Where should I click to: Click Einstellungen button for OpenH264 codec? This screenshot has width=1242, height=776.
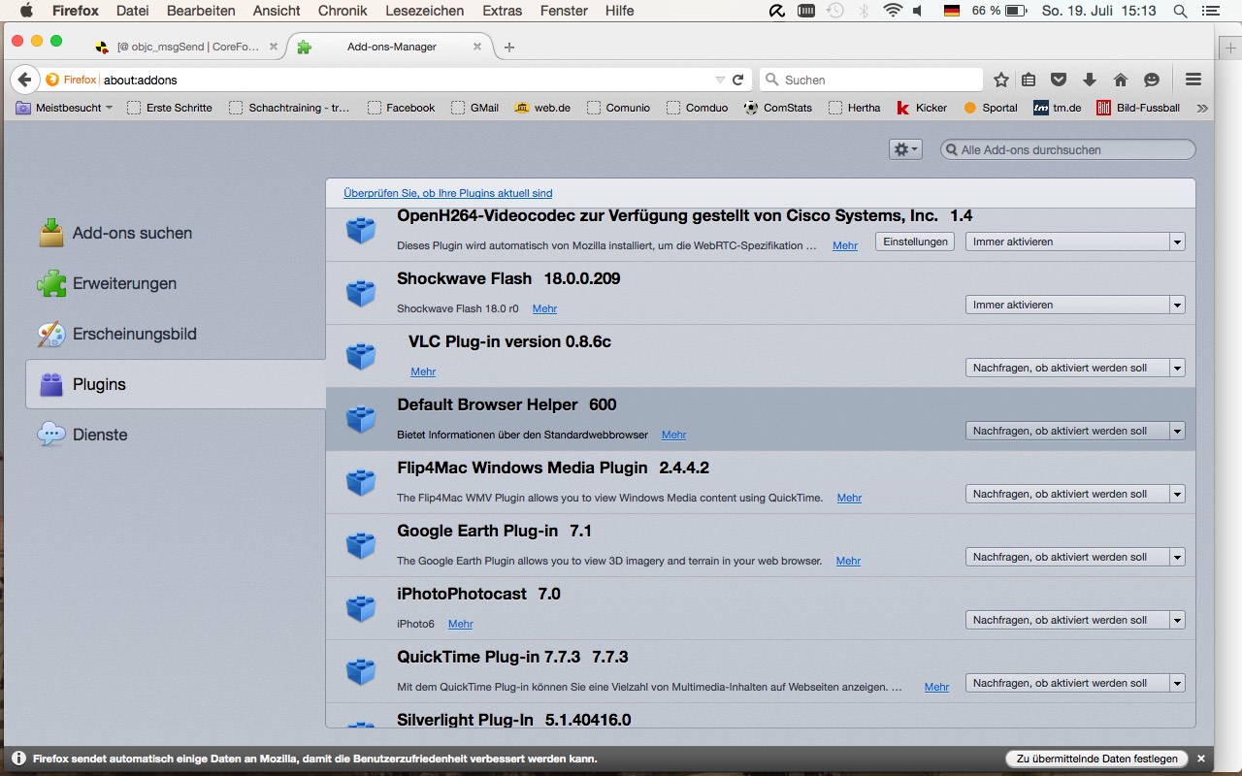click(915, 242)
